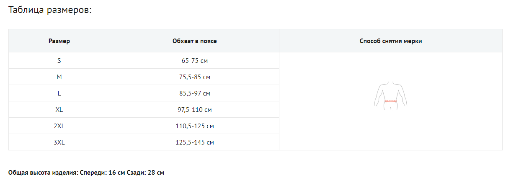This screenshot has width=511, height=186.
Task: Click the "Таблица размеров" heading
Action: click(x=50, y=10)
